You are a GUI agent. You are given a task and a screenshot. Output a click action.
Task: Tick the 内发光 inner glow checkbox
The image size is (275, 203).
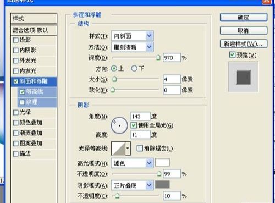tap(16, 71)
